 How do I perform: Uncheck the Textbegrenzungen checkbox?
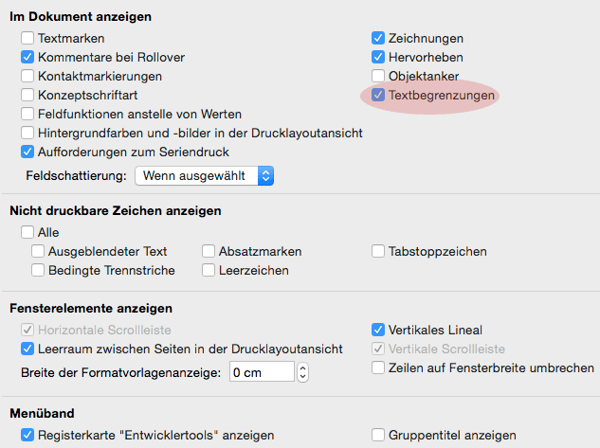pos(378,95)
